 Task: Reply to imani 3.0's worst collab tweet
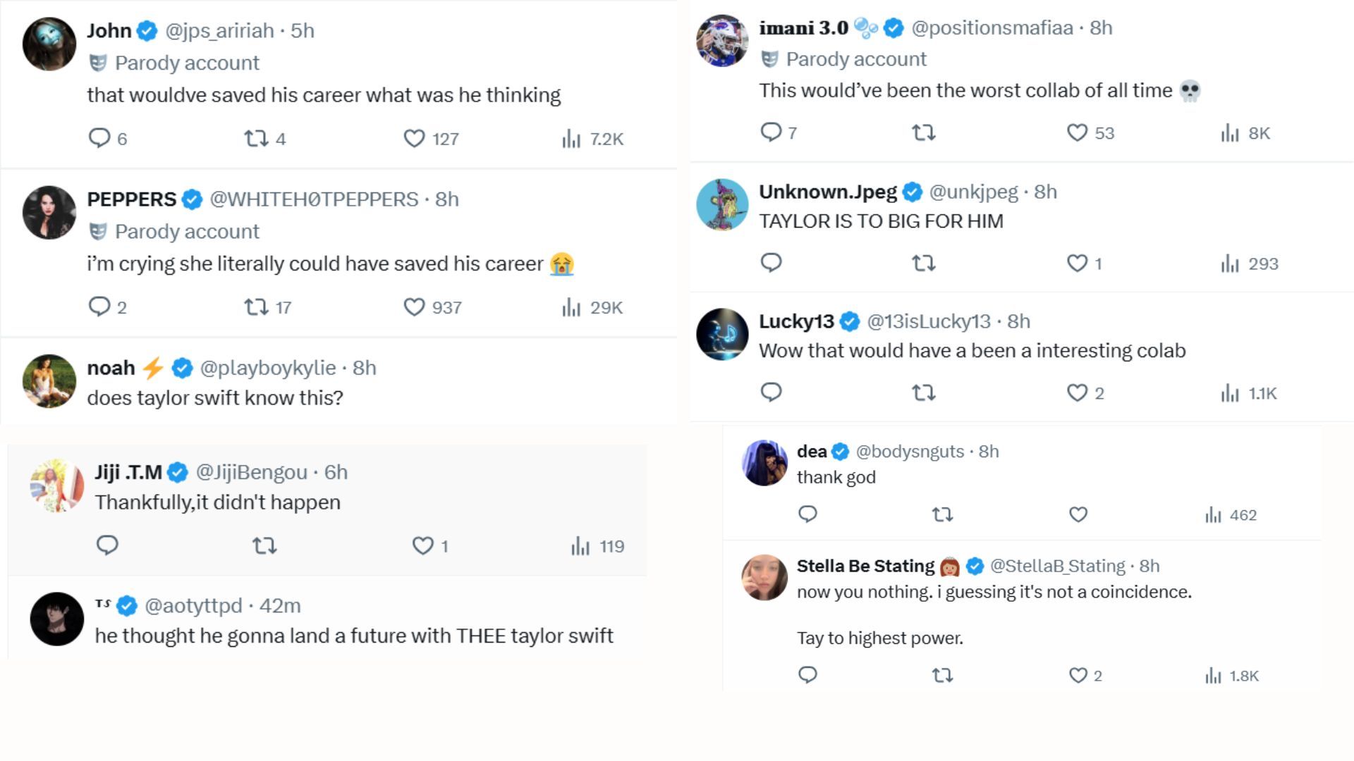(x=771, y=132)
